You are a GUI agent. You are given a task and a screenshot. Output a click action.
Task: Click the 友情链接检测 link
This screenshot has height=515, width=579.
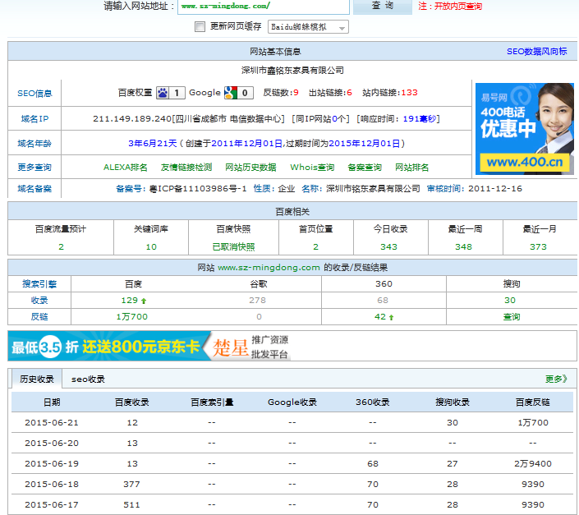(x=186, y=167)
